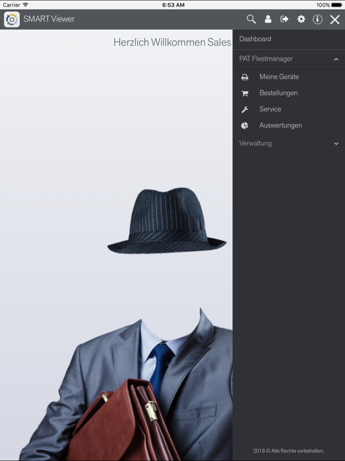Click the SMART Viewer app logo
Image resolution: width=345 pixels, height=461 pixels.
tap(12, 19)
